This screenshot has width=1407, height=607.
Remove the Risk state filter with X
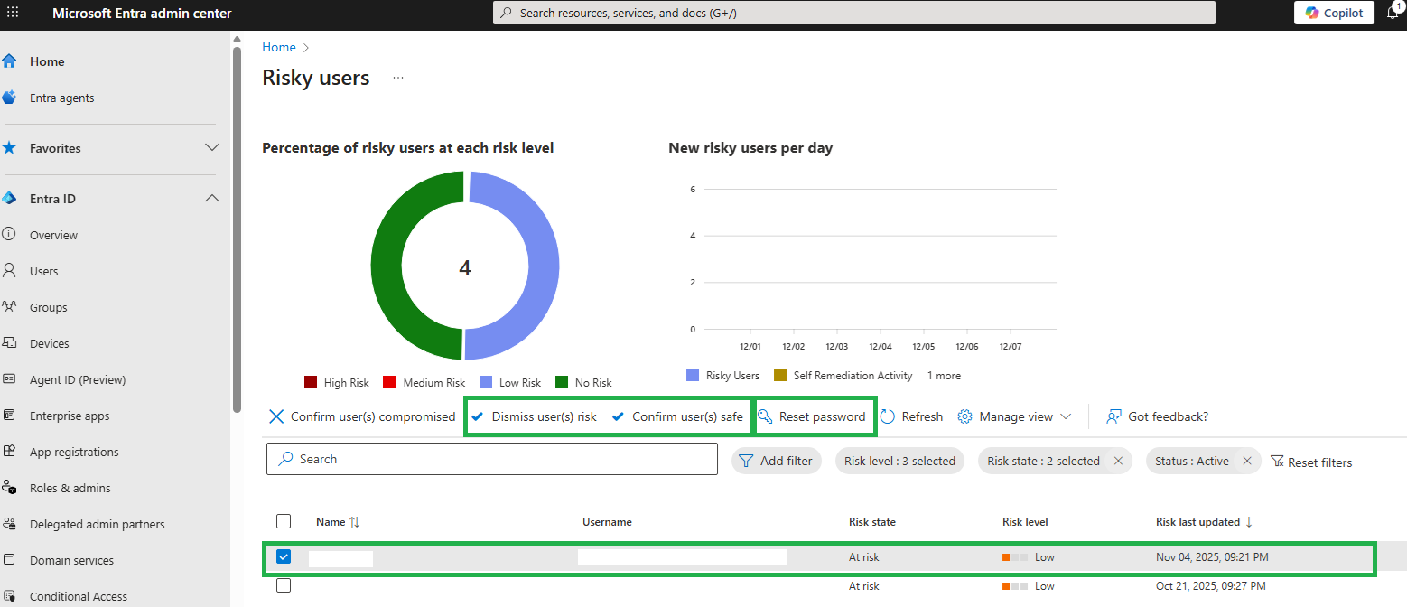click(x=1118, y=461)
